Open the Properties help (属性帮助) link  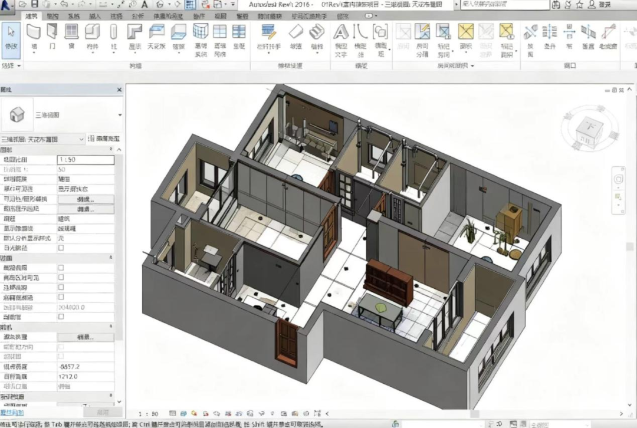(x=12, y=413)
